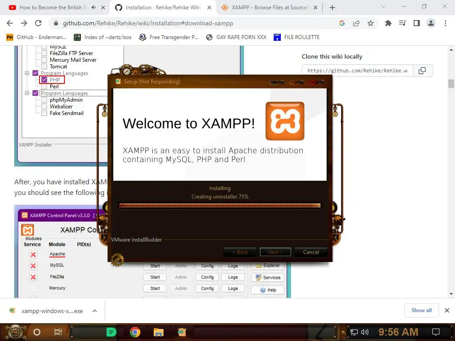Collapse the tree node containing phpMyAdmin
Viewport: 455px width, 341px height.
click(x=27, y=93)
